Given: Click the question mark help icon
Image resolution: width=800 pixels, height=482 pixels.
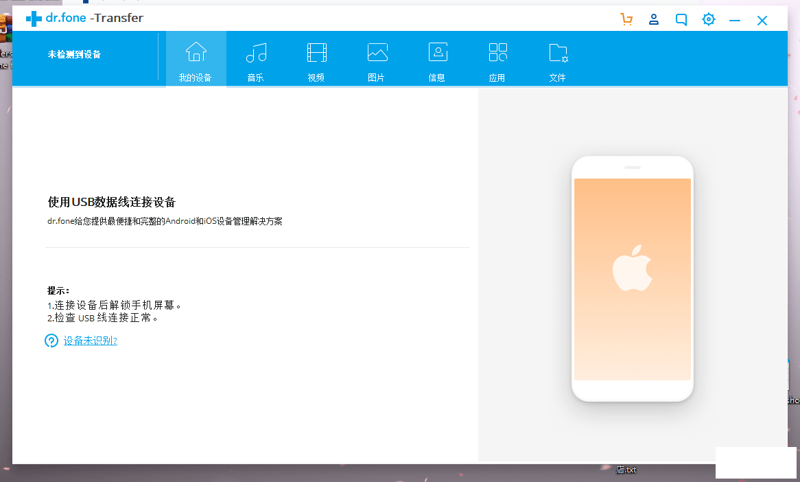Looking at the screenshot, I should [51, 341].
